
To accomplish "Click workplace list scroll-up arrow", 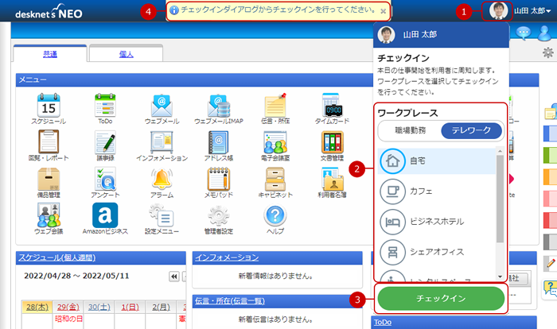I will point(501,151).
